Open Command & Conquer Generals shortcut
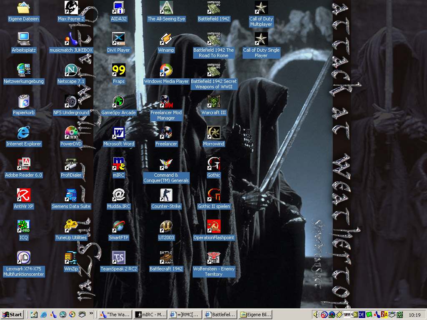 (x=166, y=164)
